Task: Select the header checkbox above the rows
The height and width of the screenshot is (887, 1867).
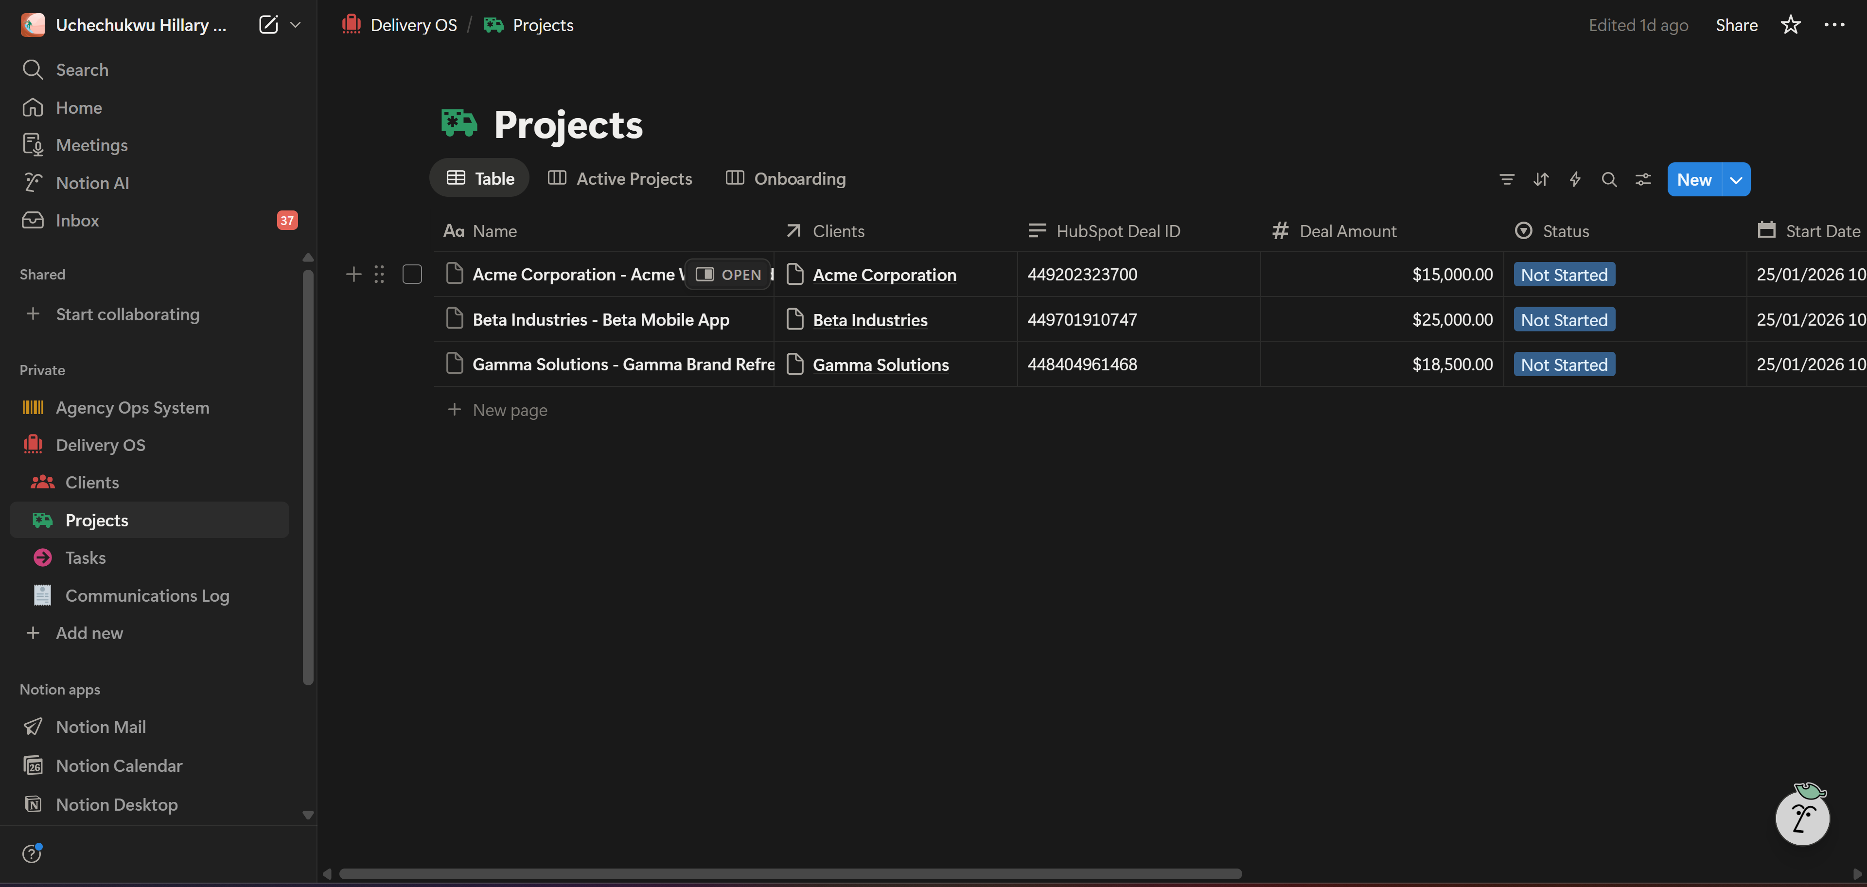Action: (412, 230)
